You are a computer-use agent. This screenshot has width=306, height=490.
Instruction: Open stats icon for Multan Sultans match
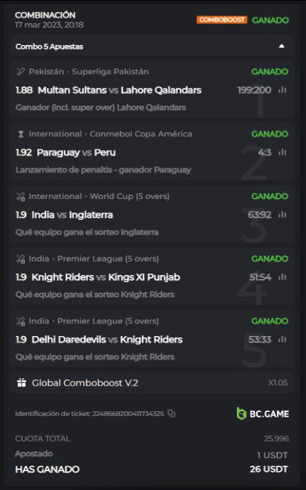(283, 90)
